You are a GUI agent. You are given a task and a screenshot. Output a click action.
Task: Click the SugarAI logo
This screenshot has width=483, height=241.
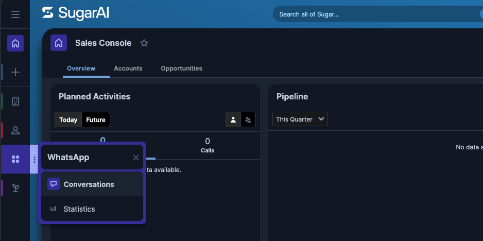[76, 13]
